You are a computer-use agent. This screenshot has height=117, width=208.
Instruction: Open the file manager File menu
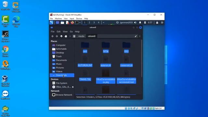pyautogui.click(x=53, y=32)
